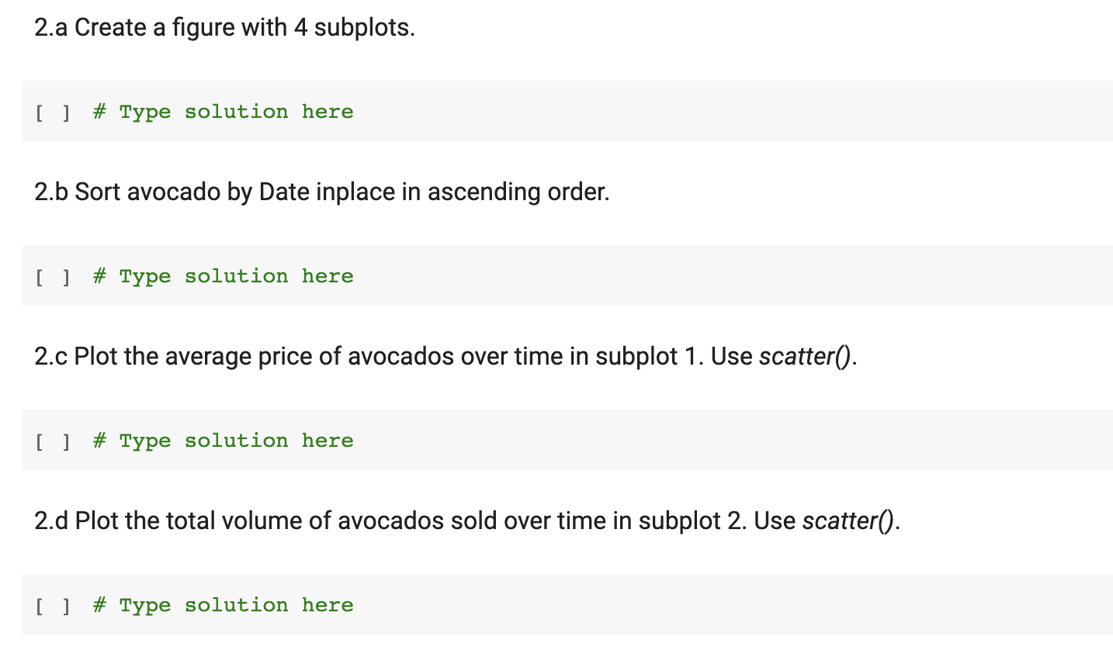Click the word 'scatter()' in task 2.d

[x=848, y=521]
